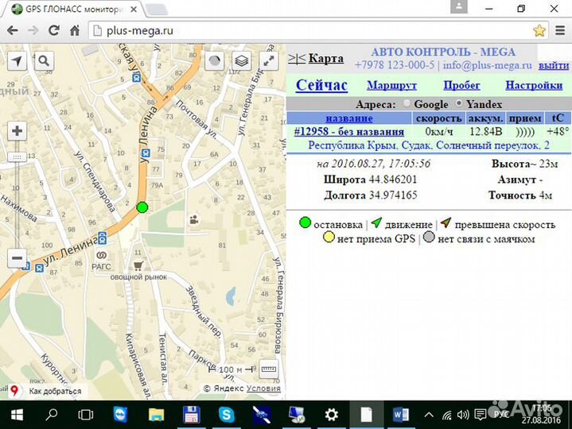Go to the browser home page
Screen dimensions: 572x429
click(75, 31)
